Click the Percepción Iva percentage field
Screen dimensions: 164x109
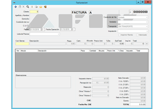click(x=95, y=83)
